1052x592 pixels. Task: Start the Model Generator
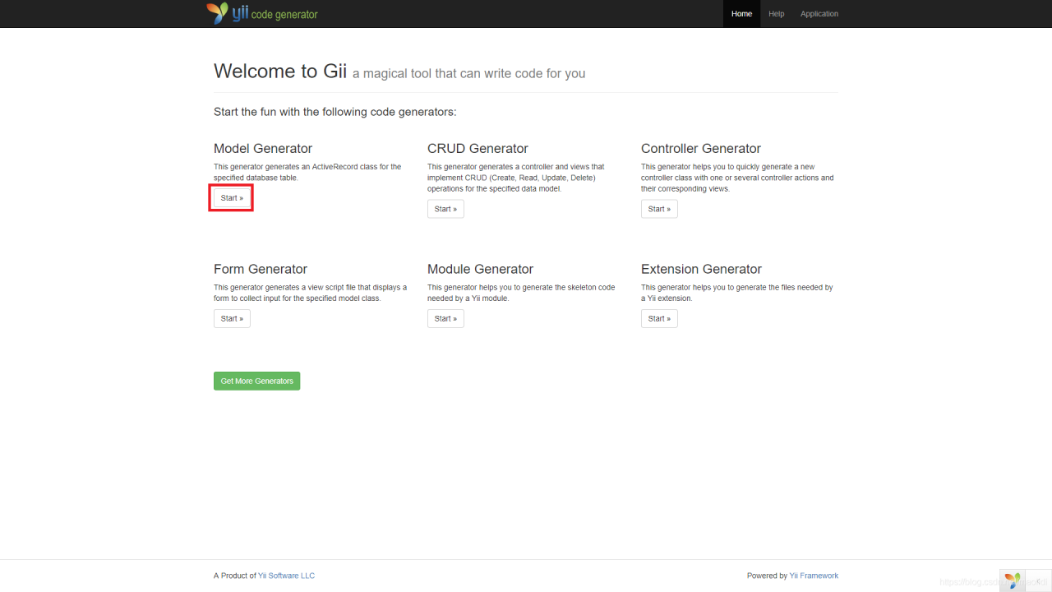tap(232, 198)
